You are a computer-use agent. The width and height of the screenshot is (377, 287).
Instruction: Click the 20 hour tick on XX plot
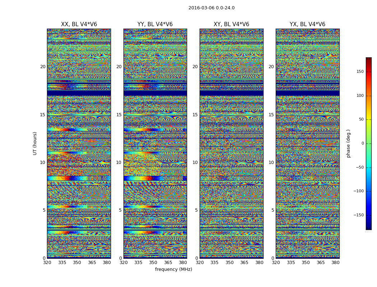(x=43, y=67)
